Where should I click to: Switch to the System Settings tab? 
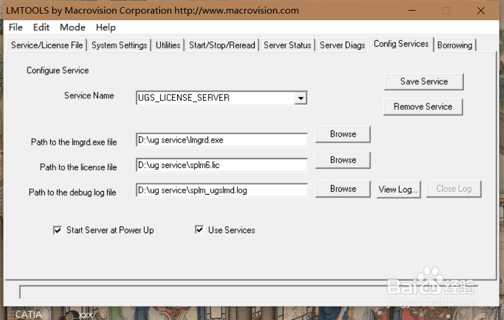click(119, 45)
